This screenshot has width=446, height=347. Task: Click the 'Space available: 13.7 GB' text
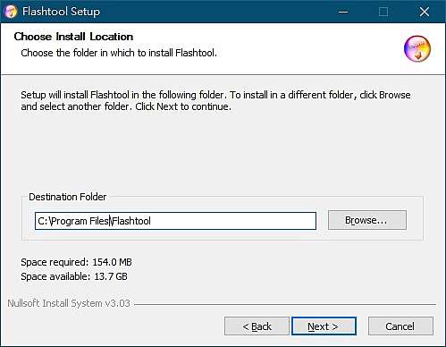click(74, 276)
